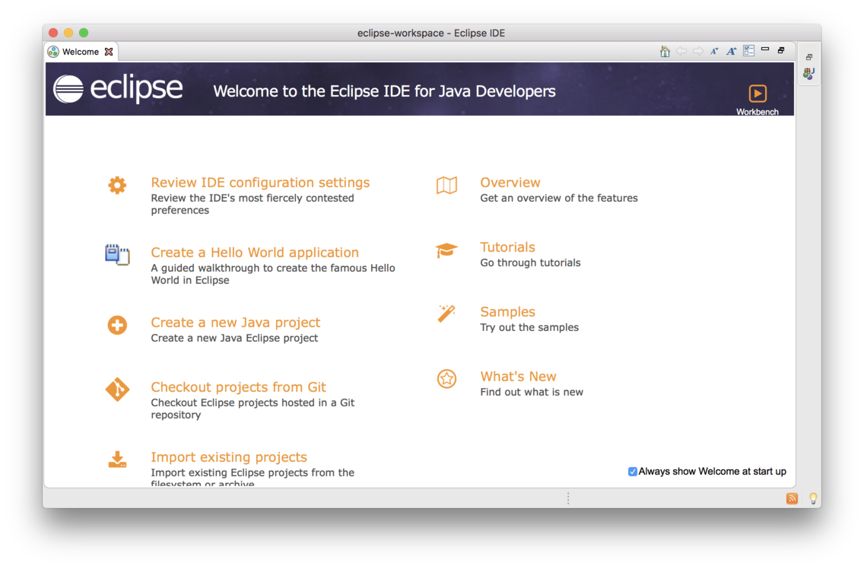
Task: Click 'Try out the samples' description
Action: click(529, 327)
